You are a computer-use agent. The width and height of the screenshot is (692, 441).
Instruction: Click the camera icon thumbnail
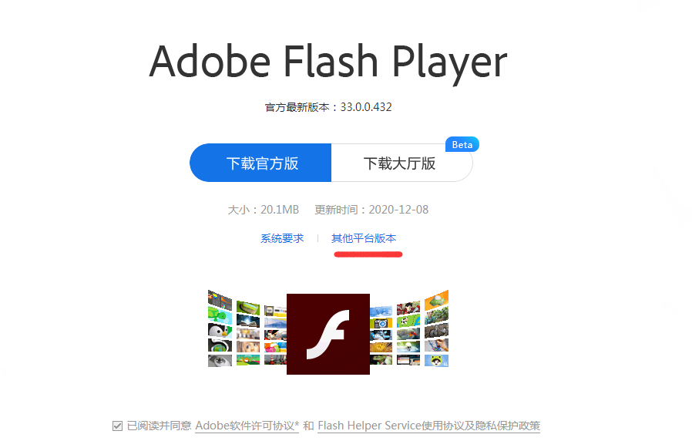click(381, 323)
